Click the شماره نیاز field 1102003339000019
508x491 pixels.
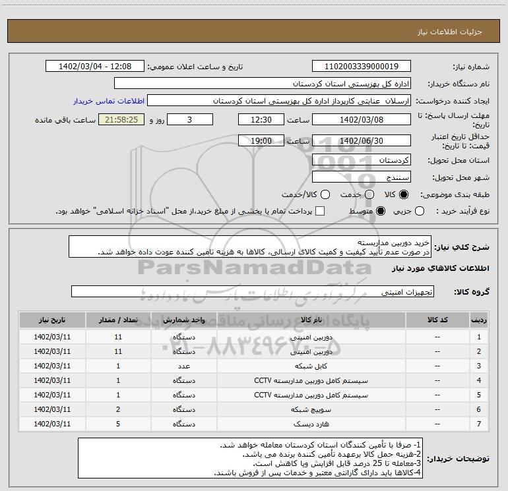pos(362,67)
